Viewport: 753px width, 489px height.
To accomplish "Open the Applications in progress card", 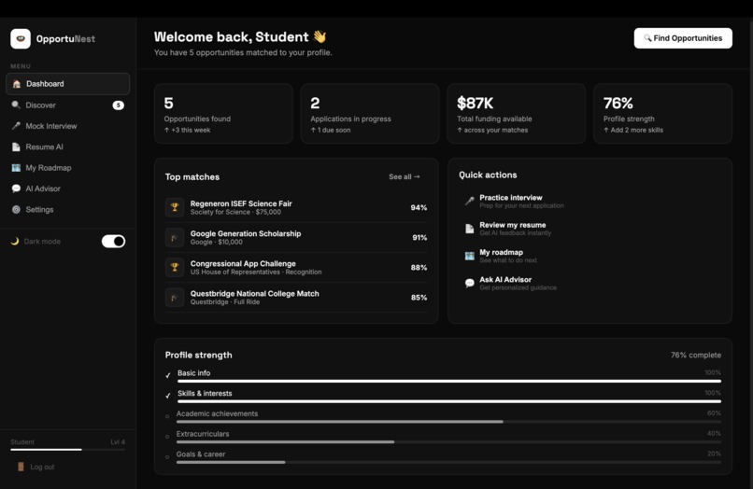I will 370,114.
